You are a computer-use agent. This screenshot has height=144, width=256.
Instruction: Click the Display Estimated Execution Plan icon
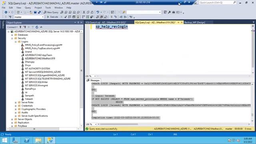pyautogui.click(x=70, y=17)
